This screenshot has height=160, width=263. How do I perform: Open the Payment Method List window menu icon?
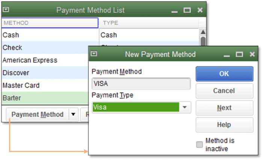pos(6,9)
